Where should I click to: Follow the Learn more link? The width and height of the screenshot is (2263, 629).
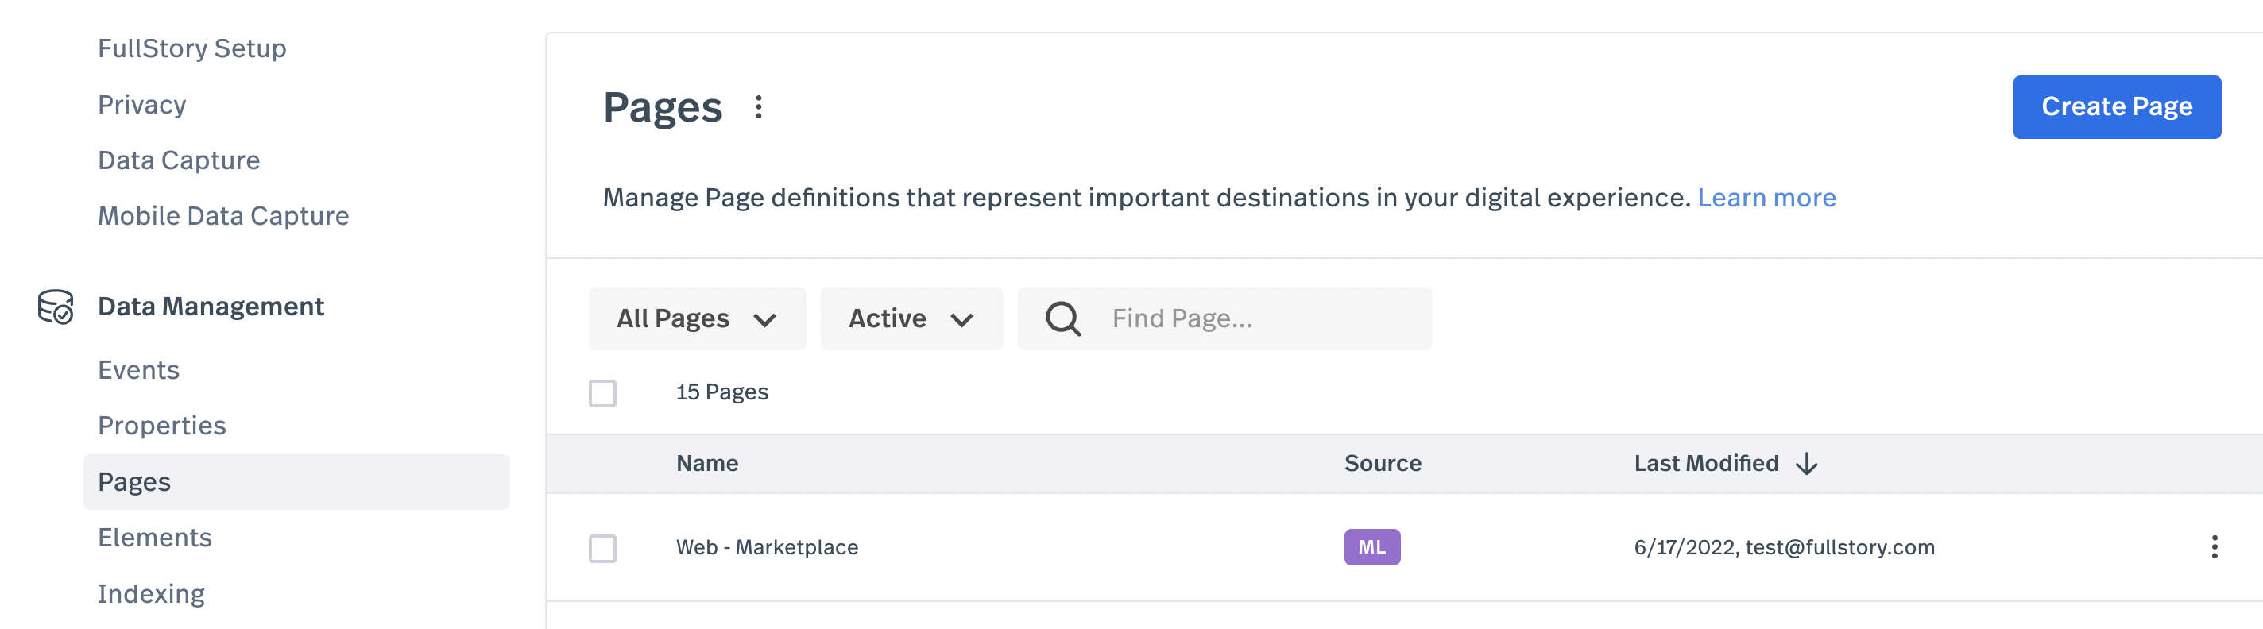pos(1766,198)
